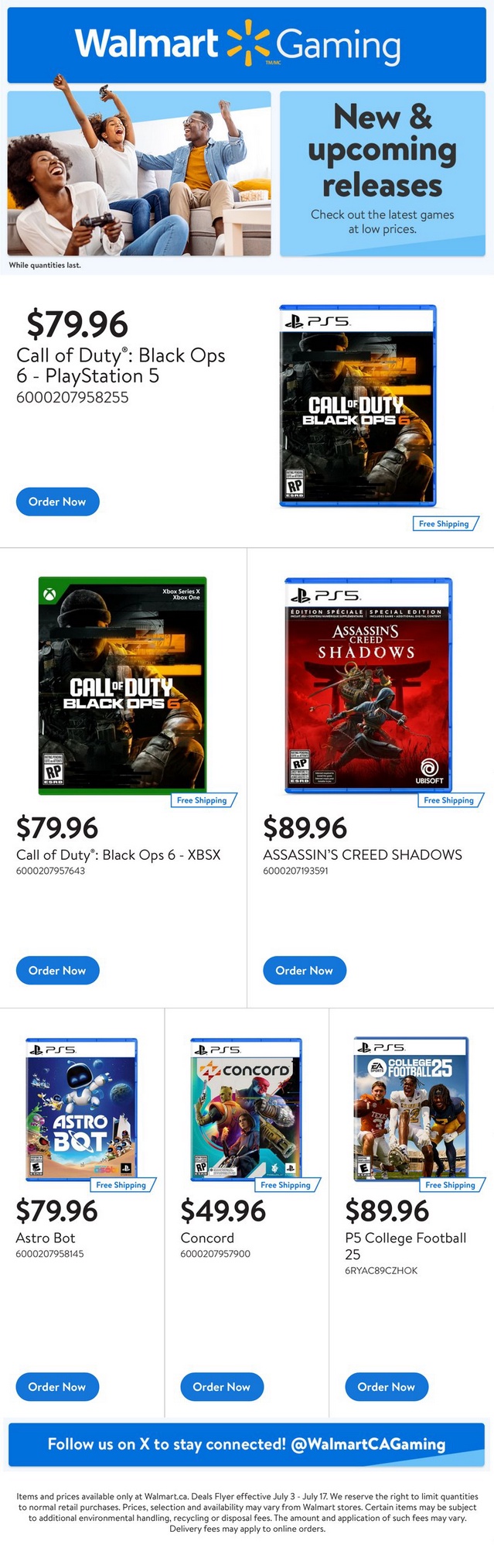The image size is (494, 1548).
Task: Click the Free Shipping tag on Astro Bot
Action: click(x=121, y=1185)
